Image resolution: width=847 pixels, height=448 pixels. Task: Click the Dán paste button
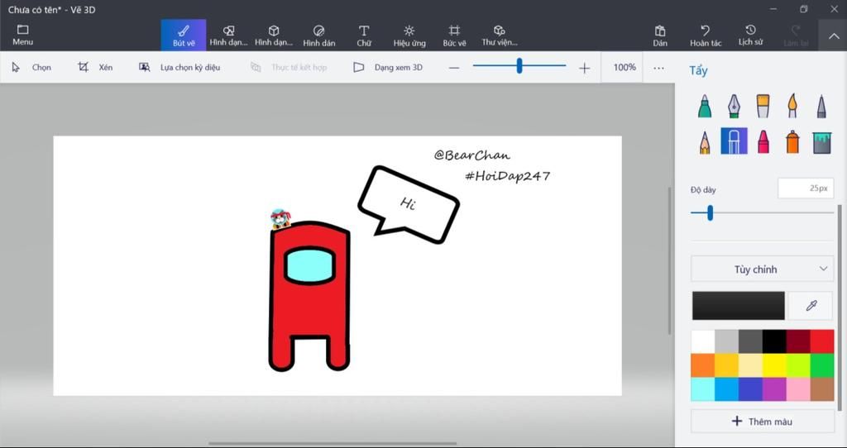click(660, 36)
